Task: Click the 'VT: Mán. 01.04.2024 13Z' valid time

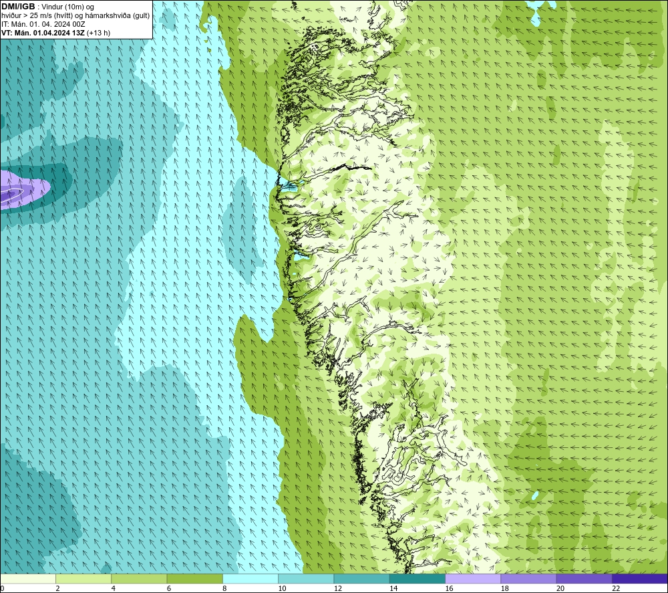Action: click(x=43, y=33)
